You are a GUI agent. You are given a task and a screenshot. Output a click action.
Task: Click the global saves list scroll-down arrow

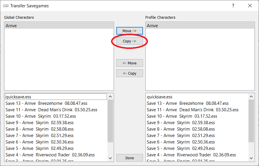coord(110,158)
